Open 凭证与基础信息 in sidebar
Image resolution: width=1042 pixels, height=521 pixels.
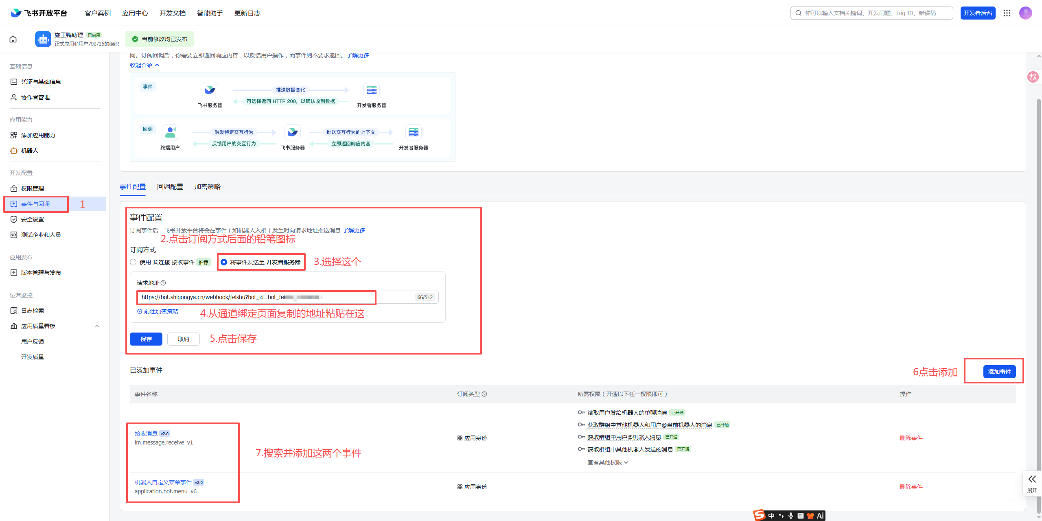point(41,82)
